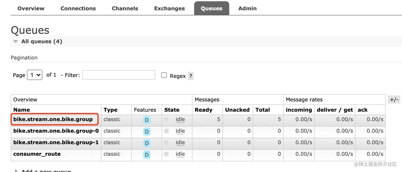Click the Regex help question mark

pyautogui.click(x=191, y=76)
